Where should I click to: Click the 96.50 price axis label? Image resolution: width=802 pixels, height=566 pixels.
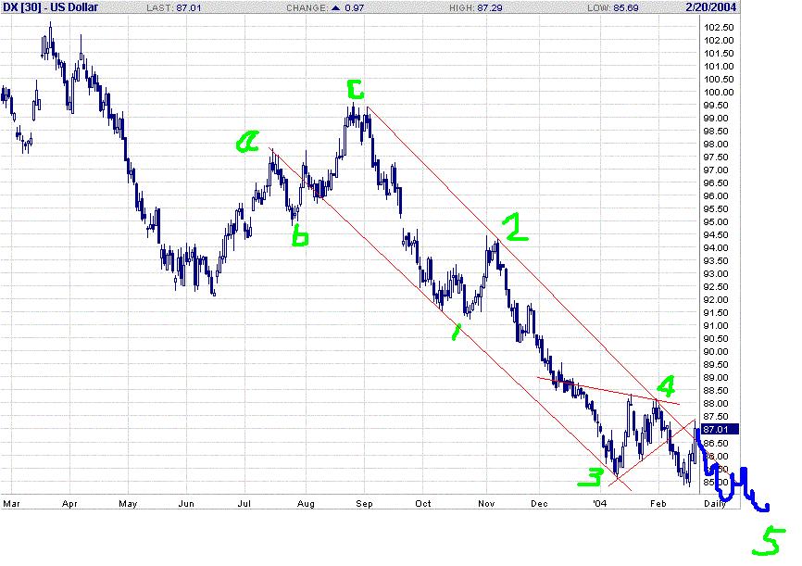(x=716, y=182)
